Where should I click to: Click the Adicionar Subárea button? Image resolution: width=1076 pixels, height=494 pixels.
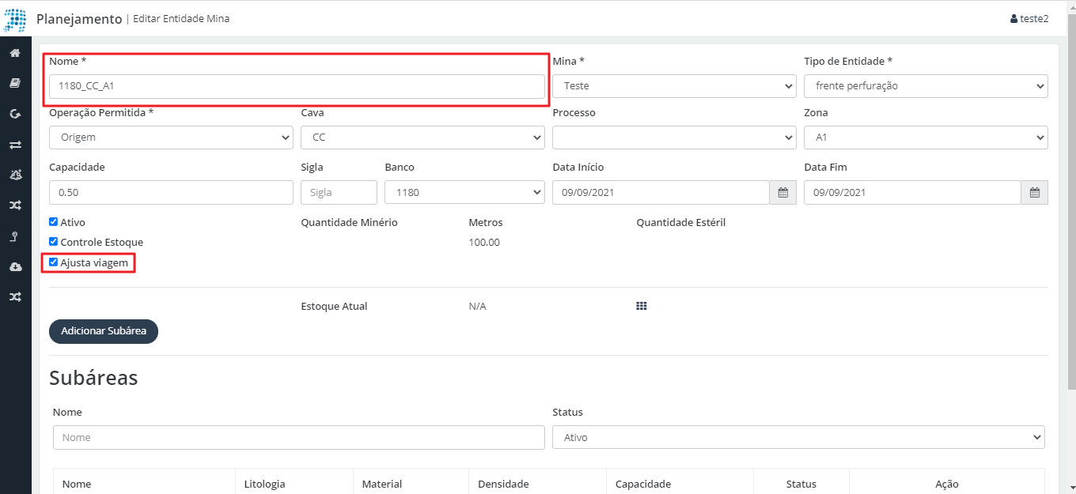(104, 331)
